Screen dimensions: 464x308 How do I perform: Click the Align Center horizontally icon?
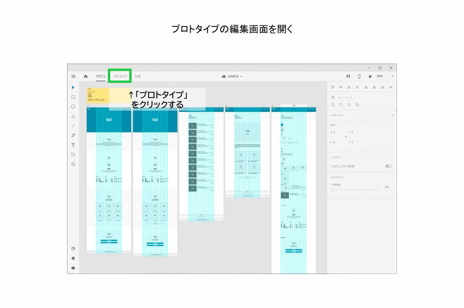pos(374,87)
